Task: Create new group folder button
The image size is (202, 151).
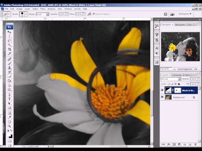Action: coord(185,144)
